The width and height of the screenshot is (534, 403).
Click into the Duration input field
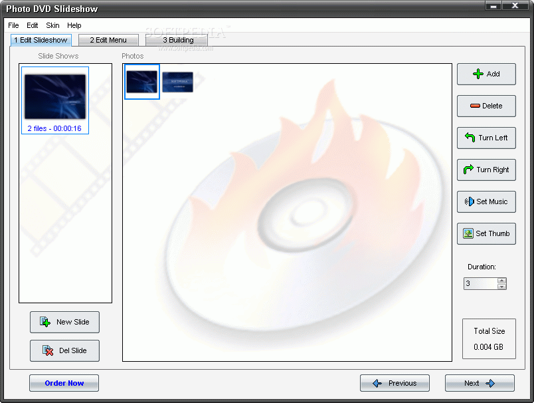480,283
